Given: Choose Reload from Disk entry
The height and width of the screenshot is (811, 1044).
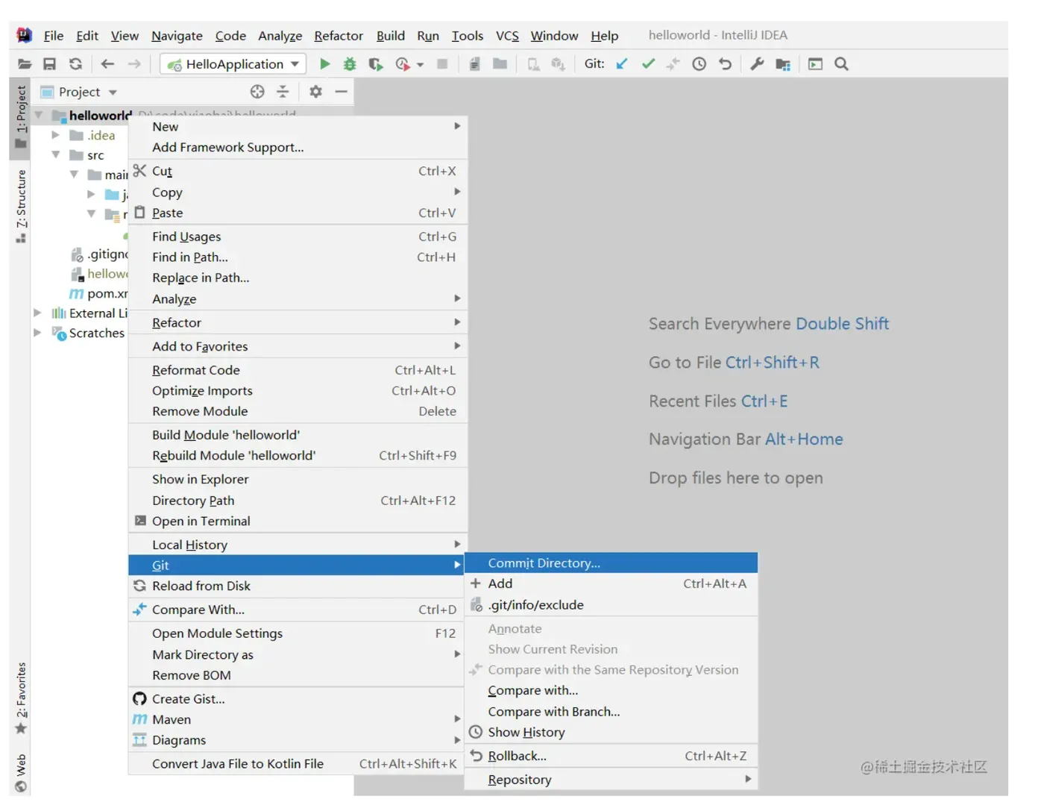Looking at the screenshot, I should [298, 586].
